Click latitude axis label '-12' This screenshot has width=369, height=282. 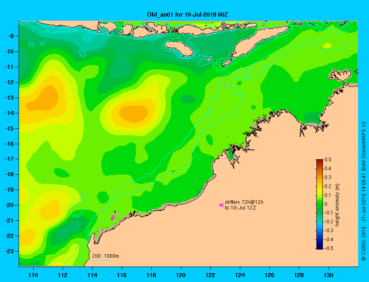[10, 83]
